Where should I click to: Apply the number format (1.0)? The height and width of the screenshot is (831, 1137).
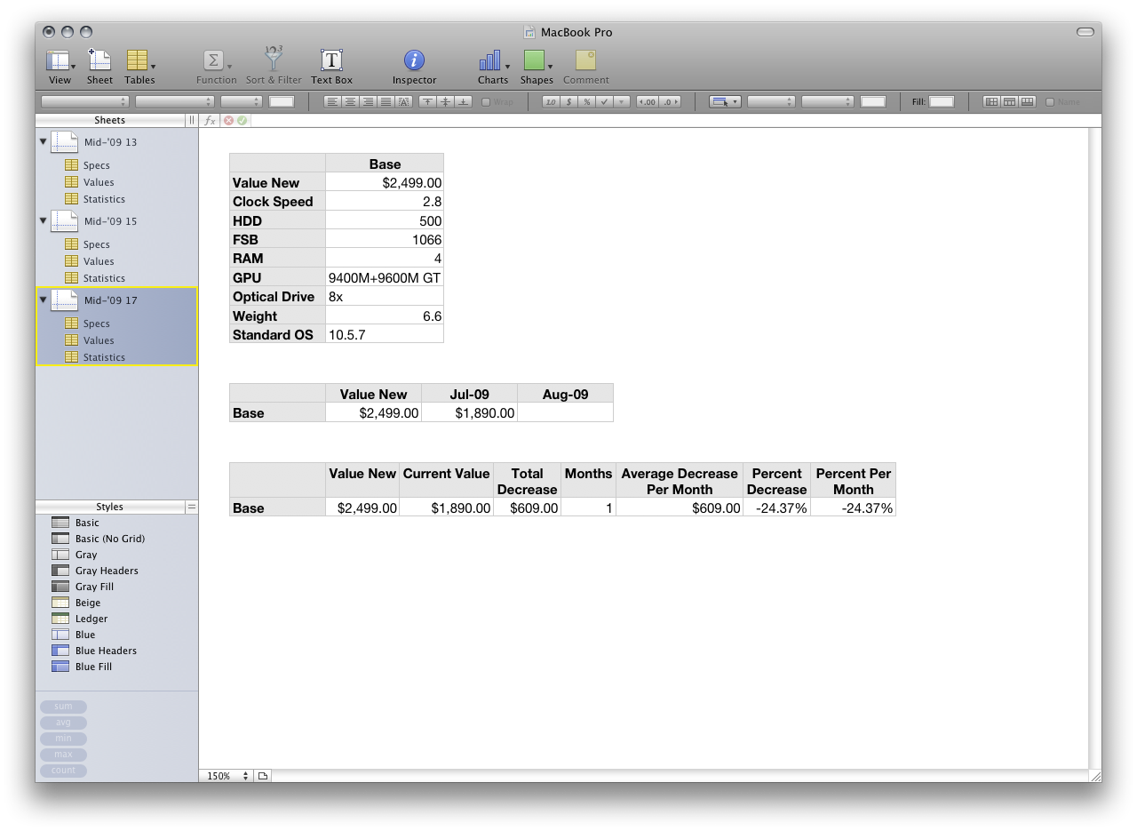(x=551, y=102)
